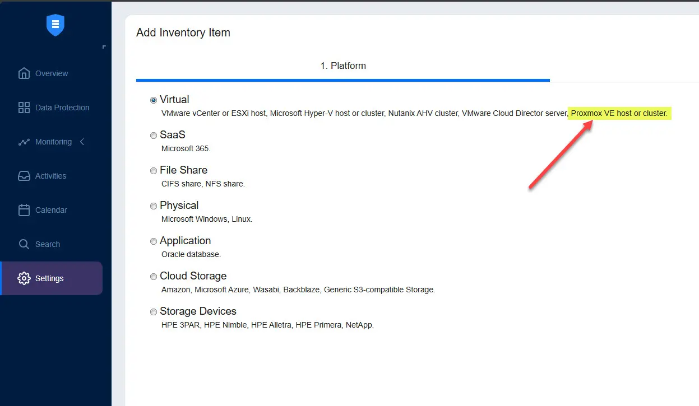Choose the File Share radio button
This screenshot has height=406, width=699.
point(154,171)
